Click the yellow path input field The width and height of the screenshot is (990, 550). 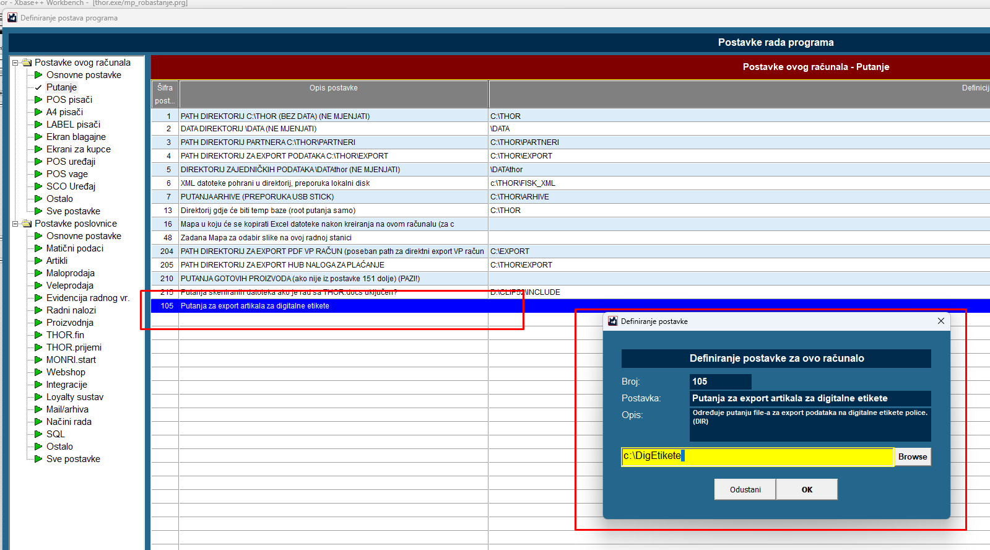pos(758,456)
